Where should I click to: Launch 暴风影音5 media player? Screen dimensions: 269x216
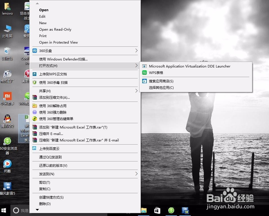tap(7, 186)
